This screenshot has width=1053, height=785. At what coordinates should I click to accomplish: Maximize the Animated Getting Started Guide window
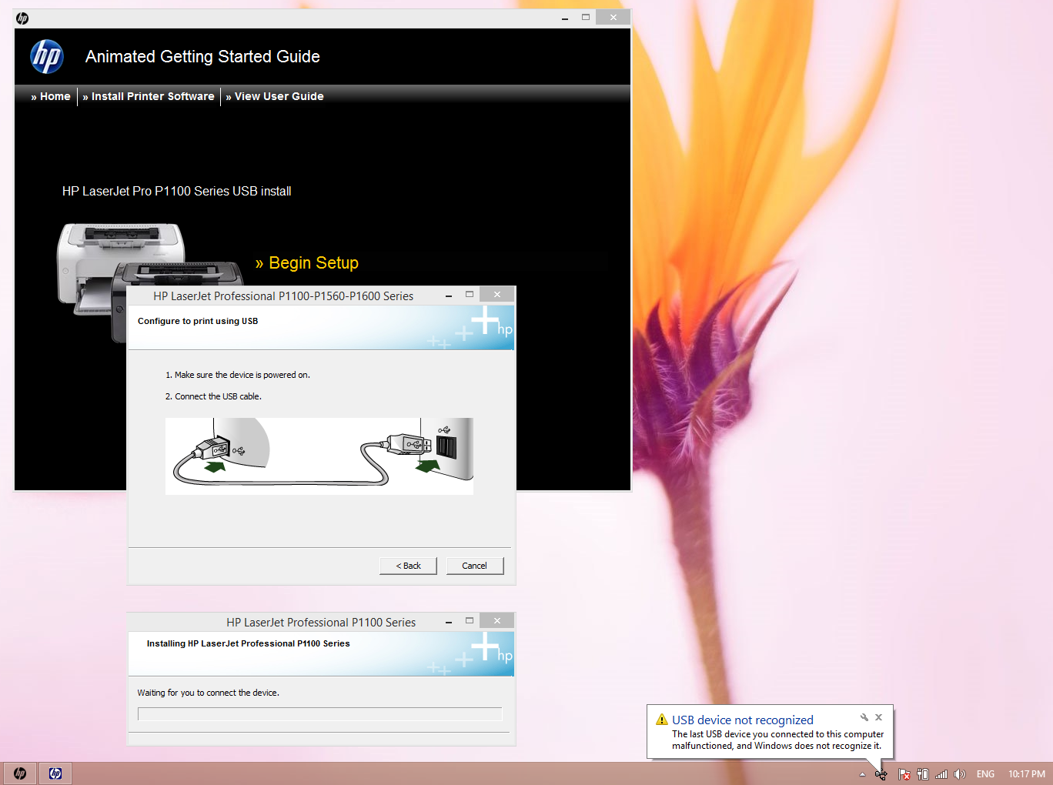(x=586, y=18)
